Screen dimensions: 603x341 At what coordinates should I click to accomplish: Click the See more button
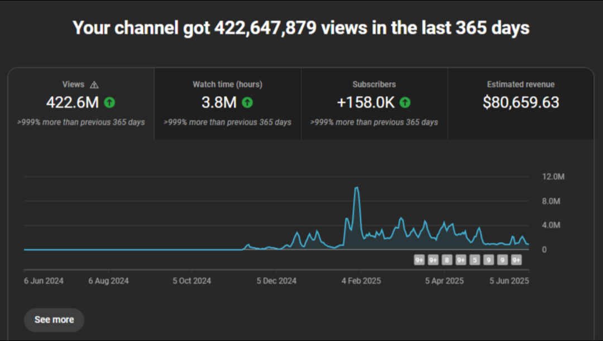54,320
